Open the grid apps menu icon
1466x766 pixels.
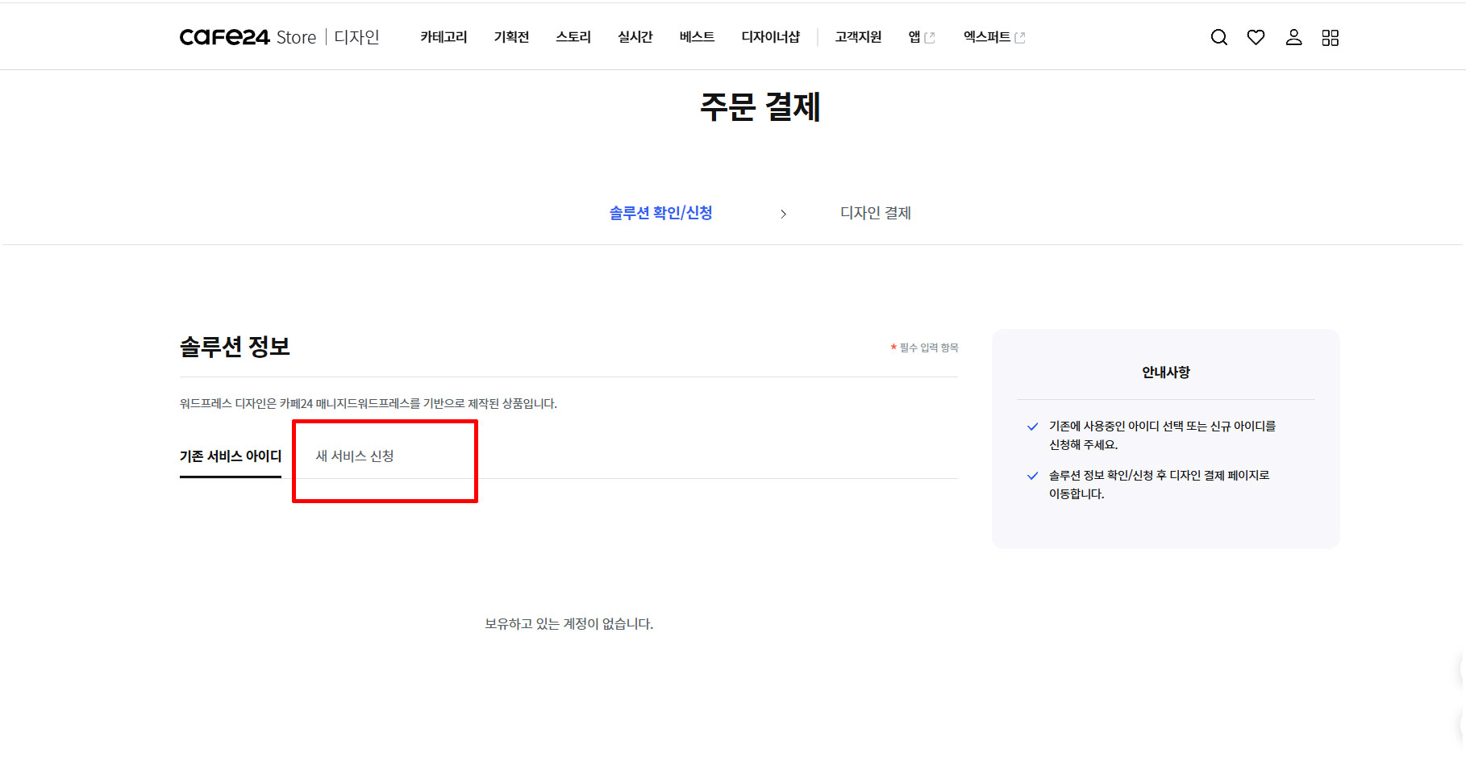(1330, 38)
